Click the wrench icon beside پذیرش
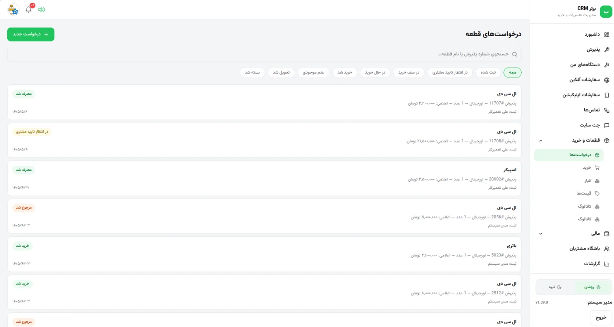614x327 pixels. [x=607, y=50]
